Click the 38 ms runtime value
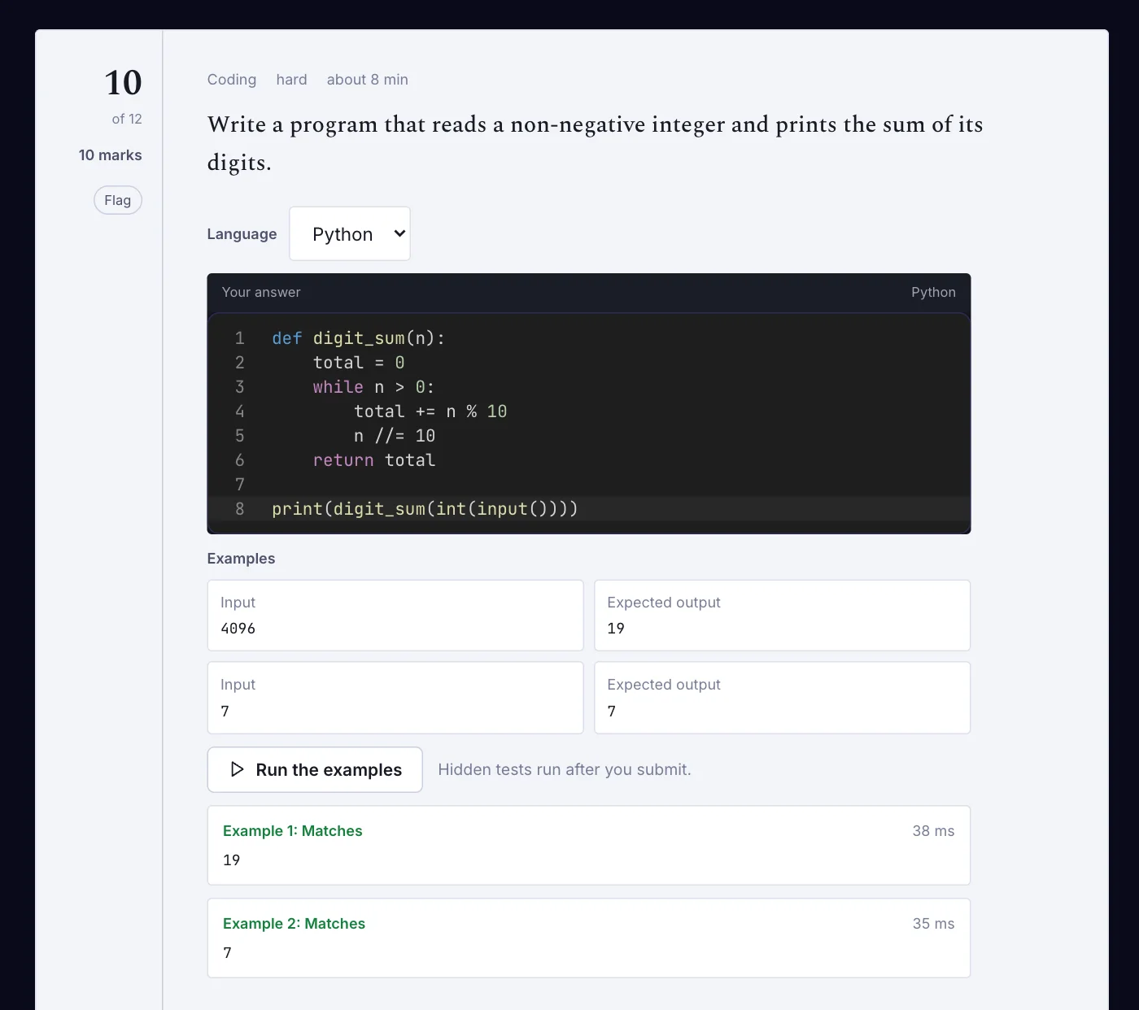 click(x=933, y=831)
